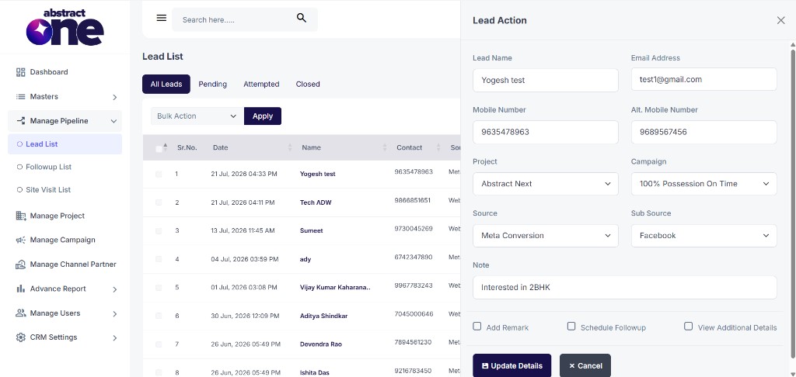Check the row for Tech ADW
The width and height of the screenshot is (796, 377).
coord(159,202)
